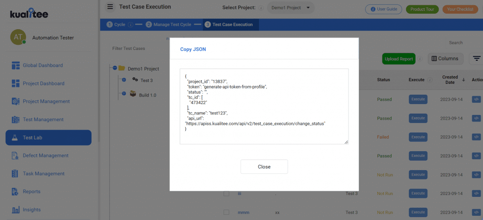Collapse the Demo1 Project tree node
Viewport: 483px width, 220px height.
click(x=115, y=68)
